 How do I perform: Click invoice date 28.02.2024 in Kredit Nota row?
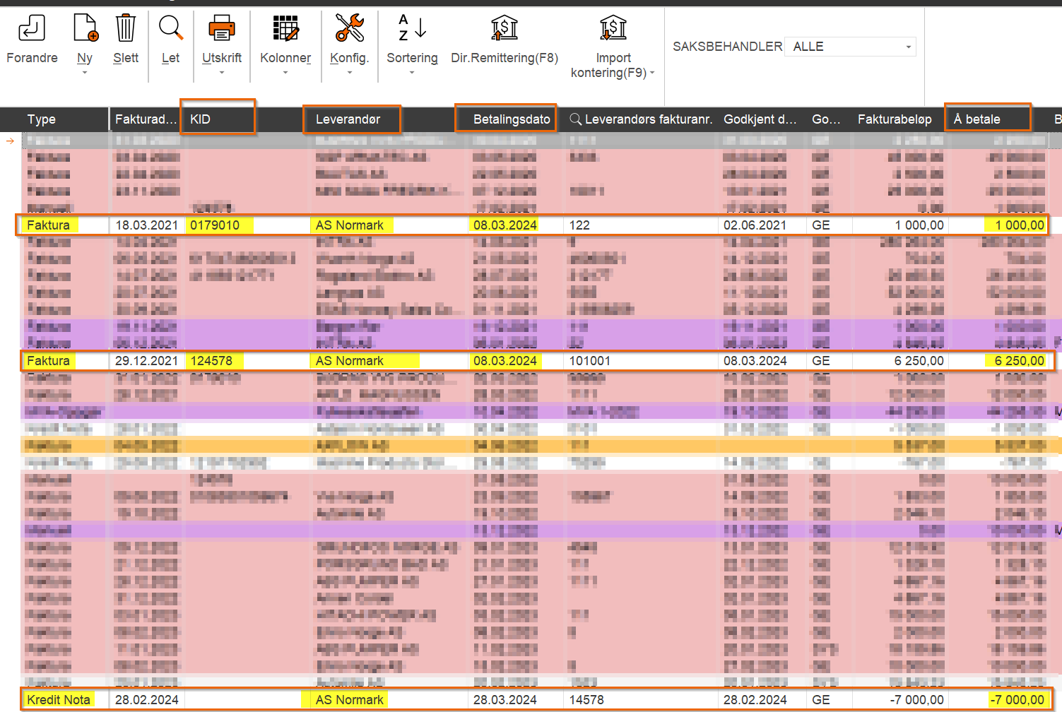click(x=146, y=700)
